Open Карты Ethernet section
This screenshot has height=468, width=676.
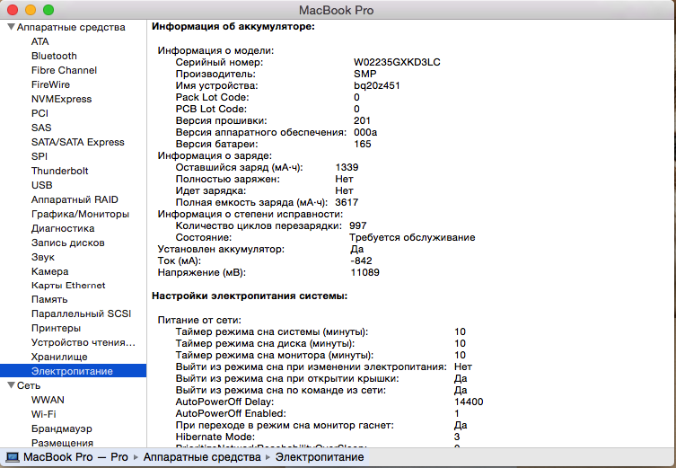(x=68, y=285)
